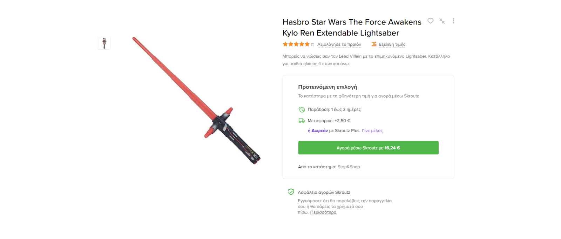
Task: Open the main lightsaber product image
Action: [196, 100]
